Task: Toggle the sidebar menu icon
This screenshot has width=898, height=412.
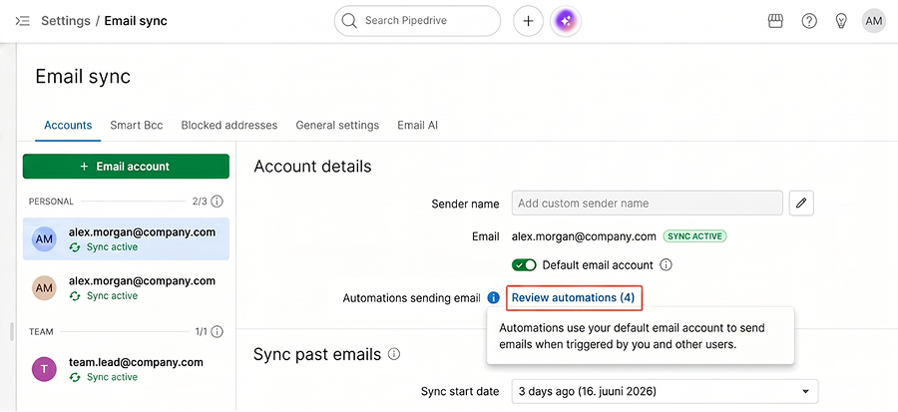Action: (22, 21)
